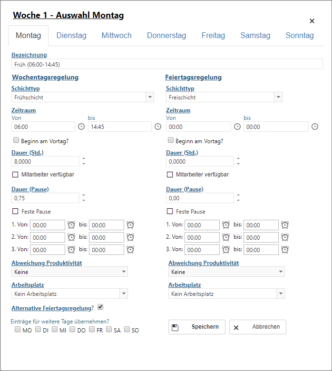Tick the FR day checkbox
The height and width of the screenshot is (371, 332).
[92, 329]
